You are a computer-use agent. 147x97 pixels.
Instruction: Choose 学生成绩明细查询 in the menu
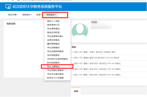[x=55, y=51]
